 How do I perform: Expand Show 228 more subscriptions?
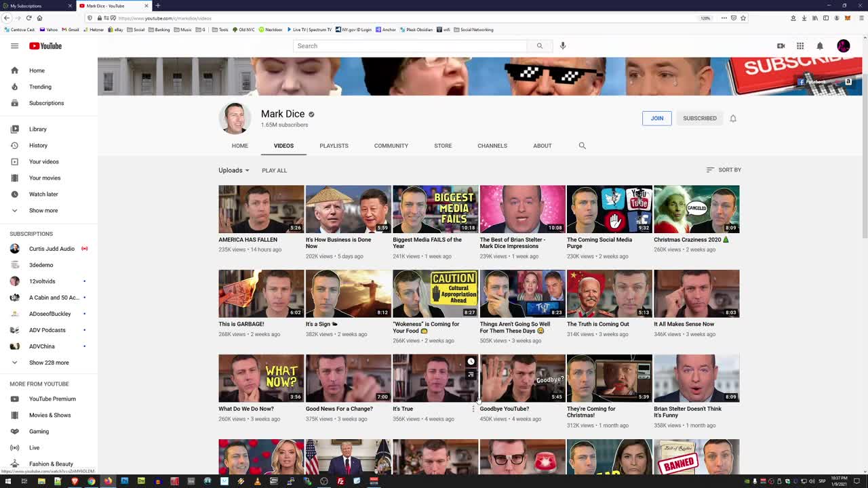tap(49, 363)
